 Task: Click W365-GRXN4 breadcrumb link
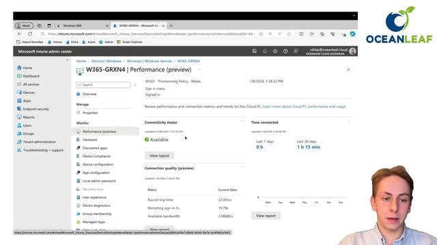pyautogui.click(x=188, y=61)
